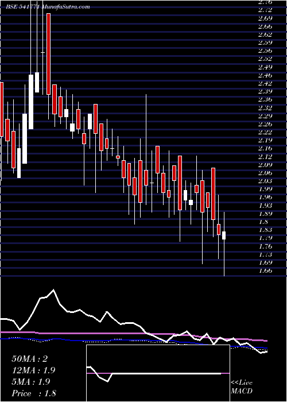The width and height of the screenshot is (287, 402).
Task: Select the 2.66 price axis label
Action: (x=265, y=26)
